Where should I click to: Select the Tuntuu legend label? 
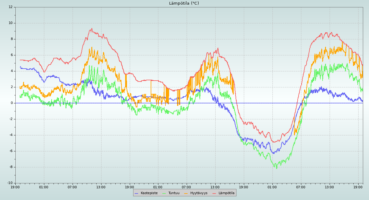(x=174, y=193)
